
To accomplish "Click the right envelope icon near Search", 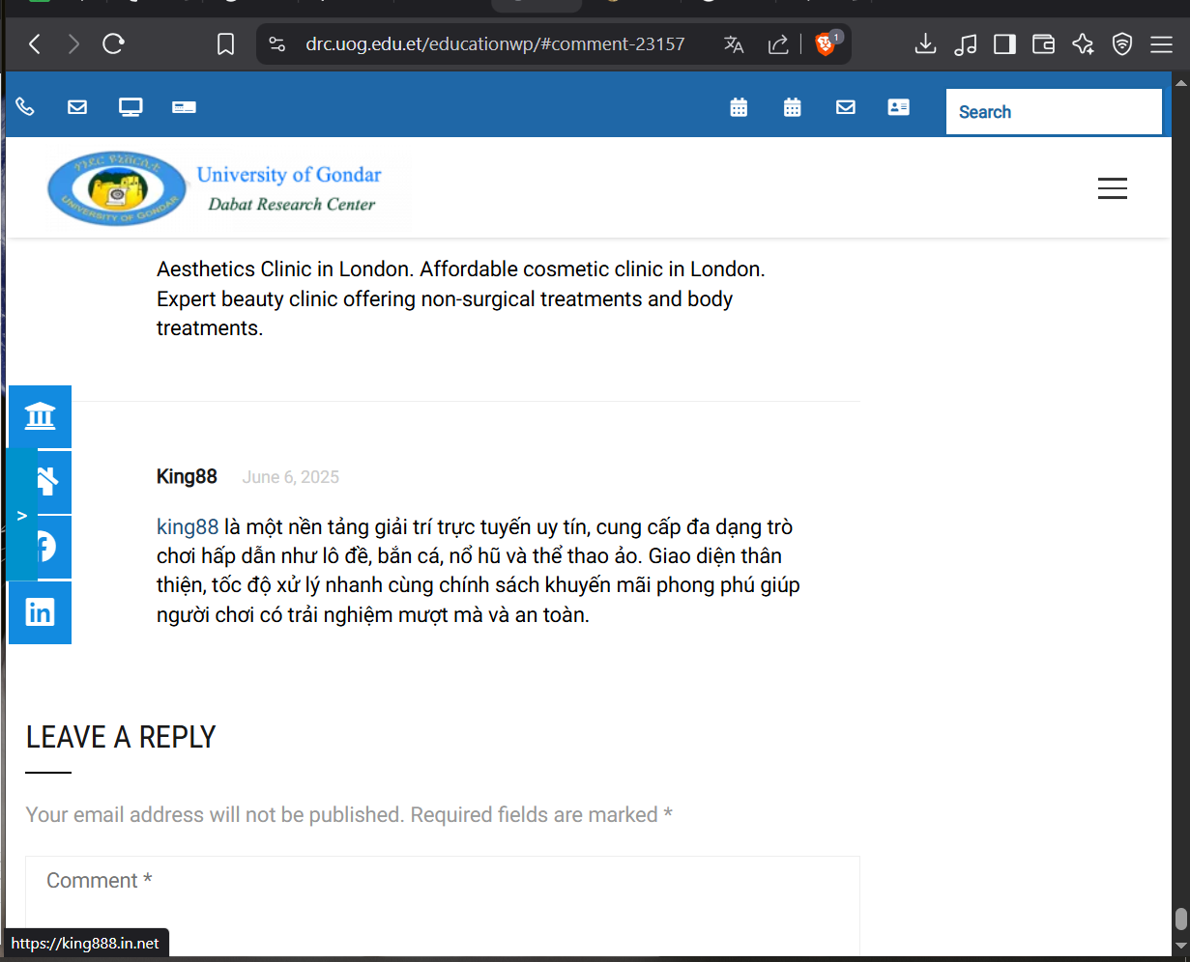I will coord(846,107).
